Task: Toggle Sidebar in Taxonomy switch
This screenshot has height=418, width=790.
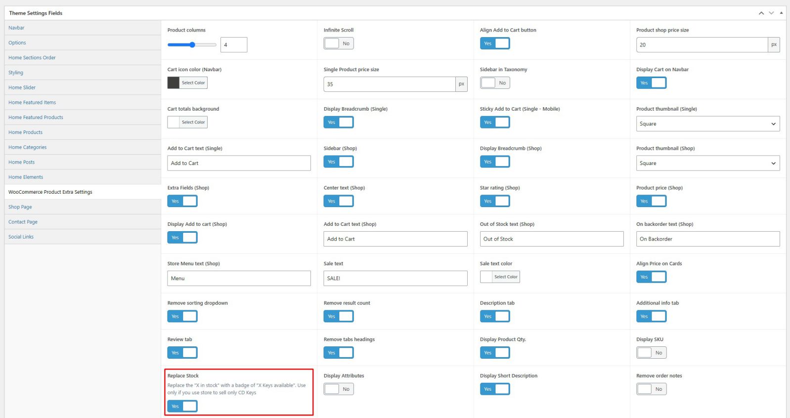Action: (x=495, y=83)
